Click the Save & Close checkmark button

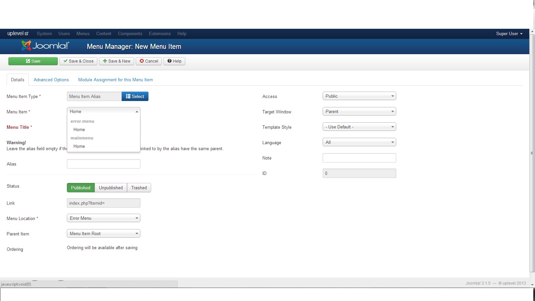point(79,61)
